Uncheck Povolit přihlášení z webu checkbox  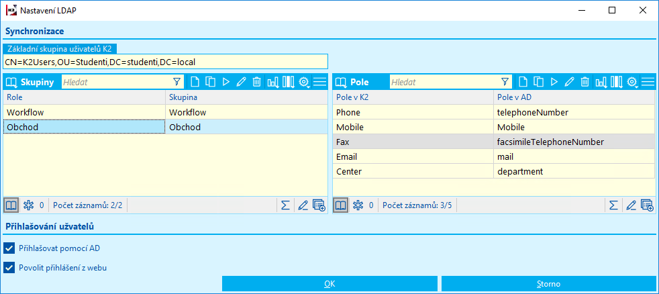pyautogui.click(x=9, y=267)
